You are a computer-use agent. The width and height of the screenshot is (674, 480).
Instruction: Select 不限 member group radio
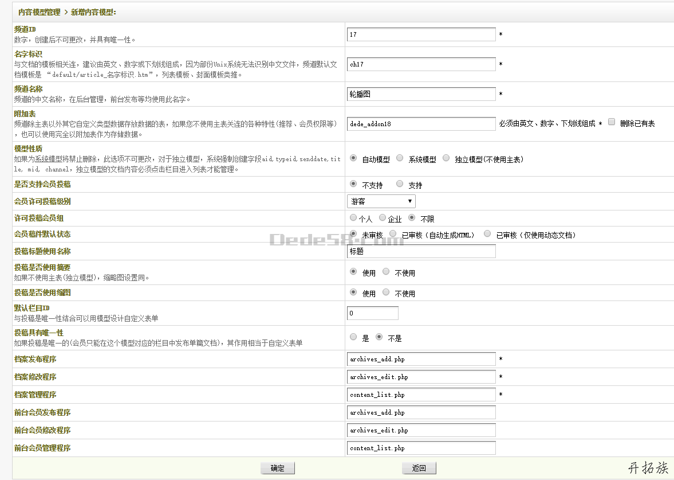(412, 218)
